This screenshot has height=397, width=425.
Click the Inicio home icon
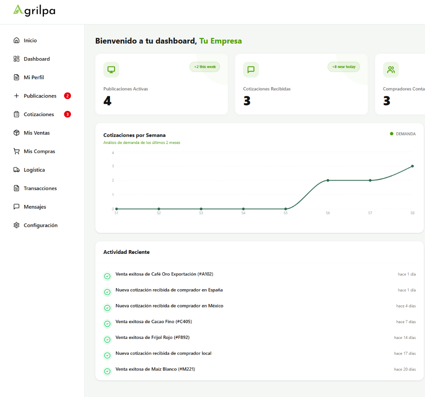(17, 40)
